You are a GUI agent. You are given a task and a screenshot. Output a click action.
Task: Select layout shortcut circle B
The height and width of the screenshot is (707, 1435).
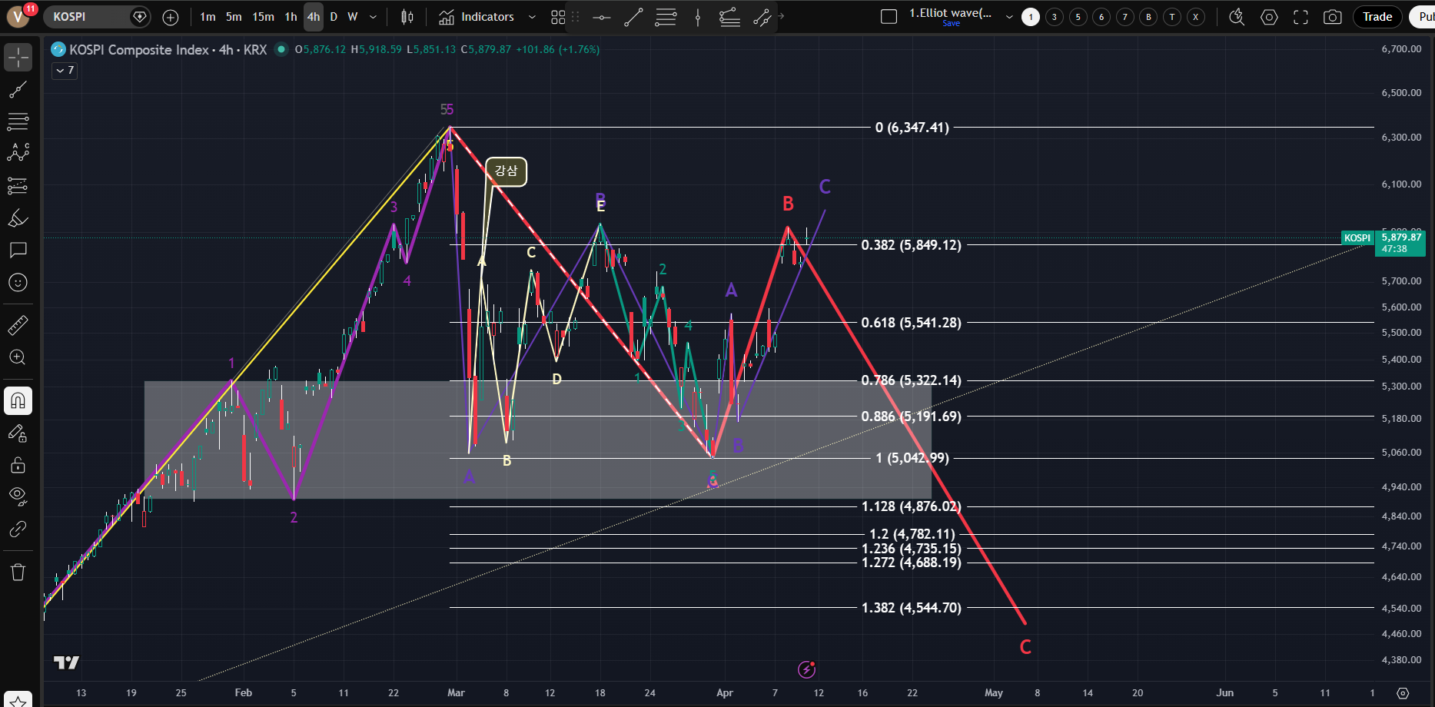[1148, 17]
